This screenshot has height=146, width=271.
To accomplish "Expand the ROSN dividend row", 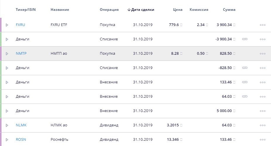I will click(x=7, y=140).
